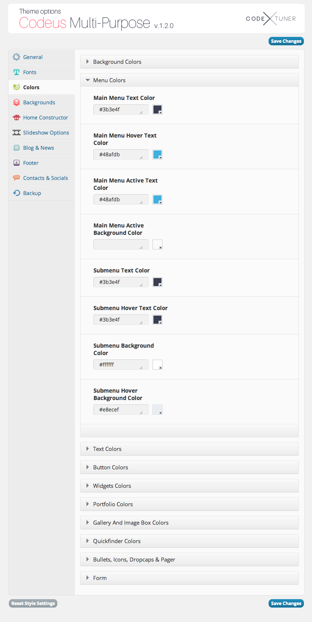Open Main Menu Text Color swatch

[157, 110]
